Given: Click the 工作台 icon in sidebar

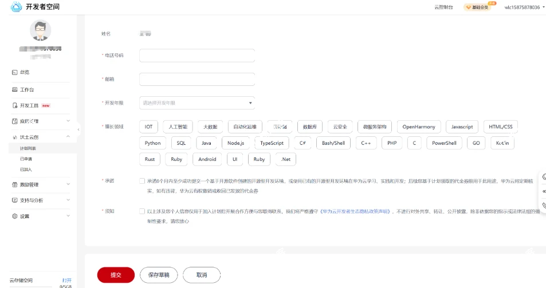Looking at the screenshot, I should 15,90.
